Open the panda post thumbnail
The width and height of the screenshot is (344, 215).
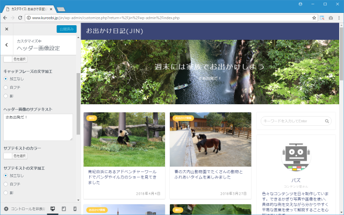pyautogui.click(x=124, y=139)
